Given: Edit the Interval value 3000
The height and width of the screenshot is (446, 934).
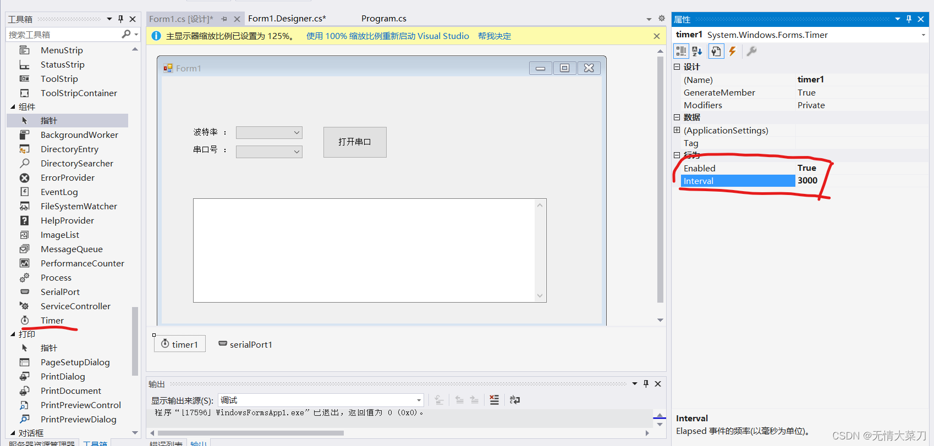Looking at the screenshot, I should click(861, 181).
